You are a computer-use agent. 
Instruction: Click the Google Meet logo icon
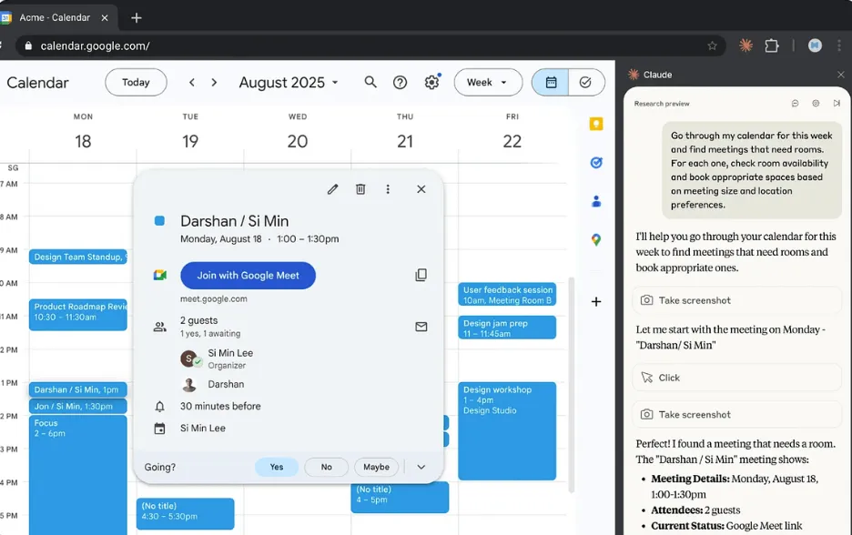tap(160, 275)
